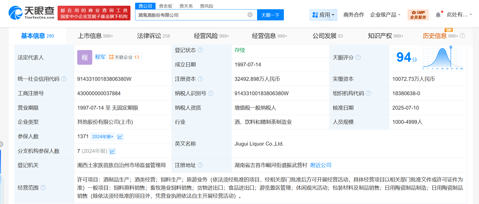Screen dimensions: 479x204
Task: Open the 参保人数 trend chart icon
Action: click(x=120, y=137)
